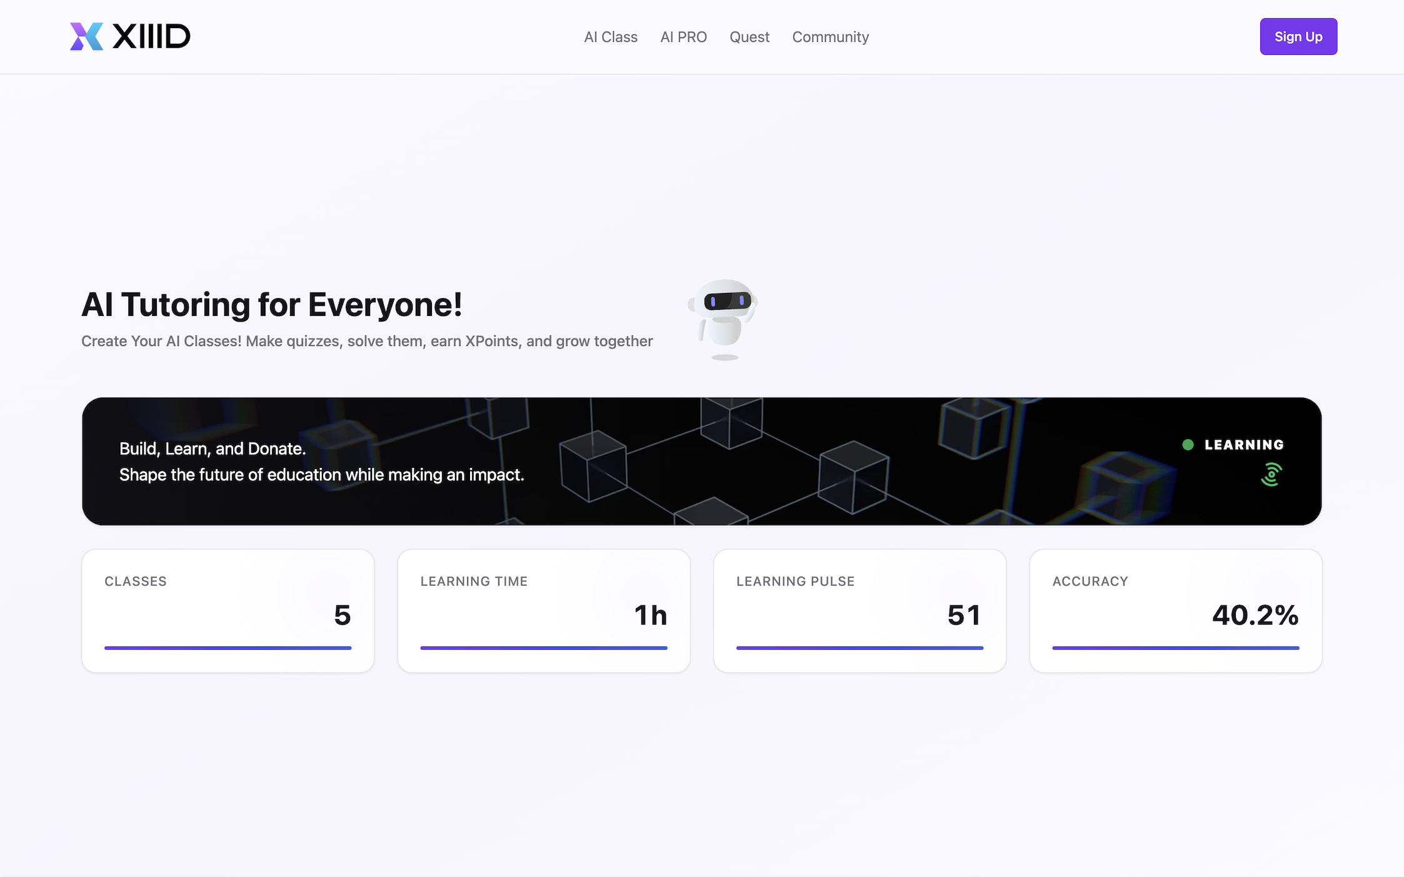This screenshot has width=1404, height=877.
Task: Click the learning pulse value 51
Action: click(x=964, y=615)
